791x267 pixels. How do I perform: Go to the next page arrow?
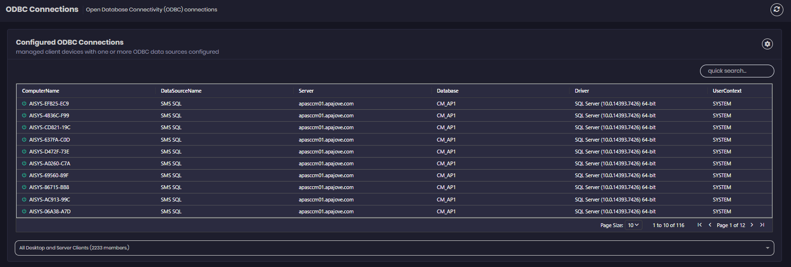pyautogui.click(x=752, y=225)
